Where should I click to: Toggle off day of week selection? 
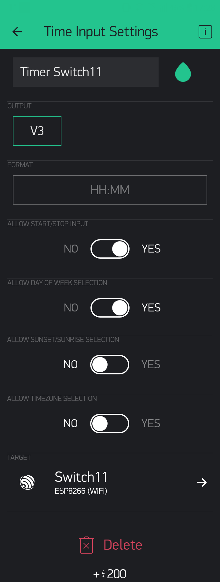coord(110,307)
